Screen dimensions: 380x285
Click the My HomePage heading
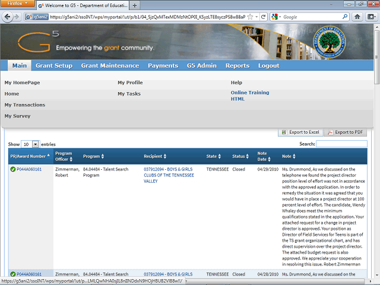pos(23,83)
